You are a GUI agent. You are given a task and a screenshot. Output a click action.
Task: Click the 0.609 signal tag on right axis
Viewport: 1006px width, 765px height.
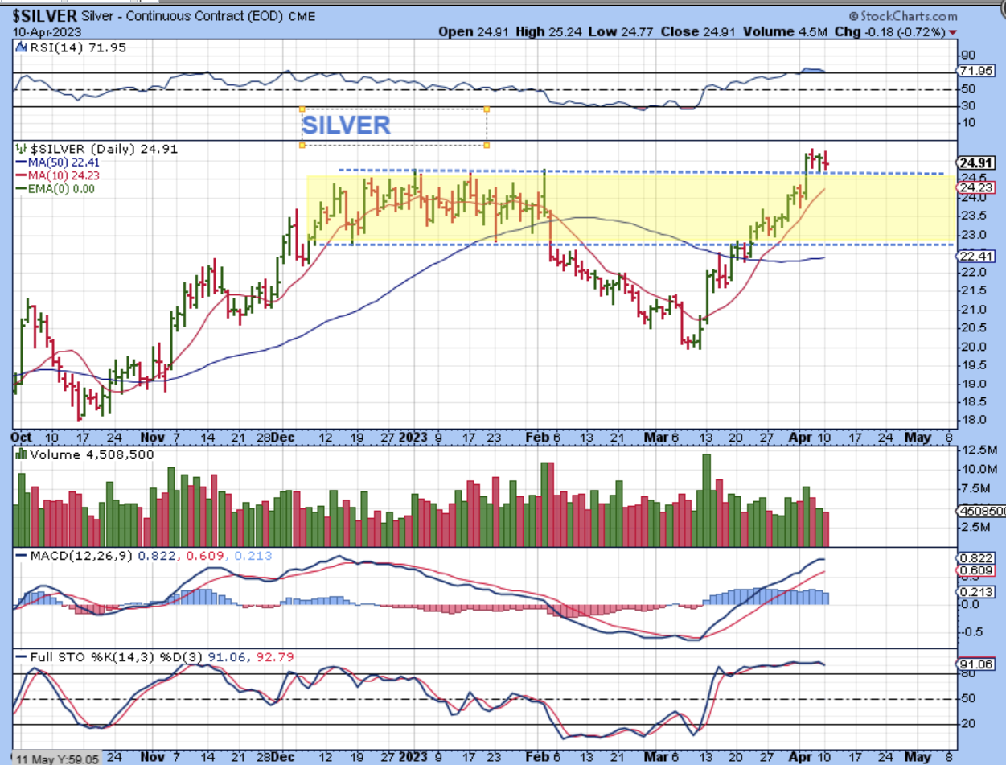click(973, 572)
